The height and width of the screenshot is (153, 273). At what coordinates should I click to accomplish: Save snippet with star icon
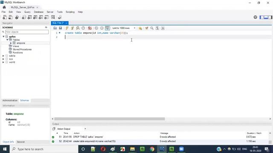(x=140, y=28)
